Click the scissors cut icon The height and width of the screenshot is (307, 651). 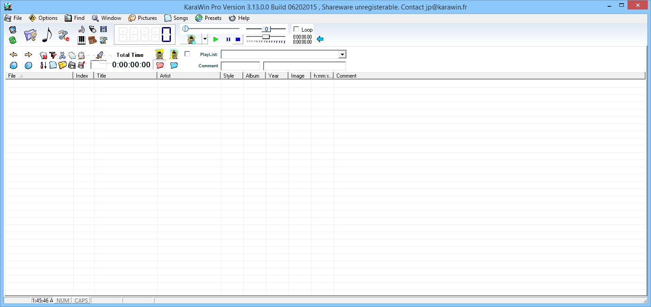point(62,56)
